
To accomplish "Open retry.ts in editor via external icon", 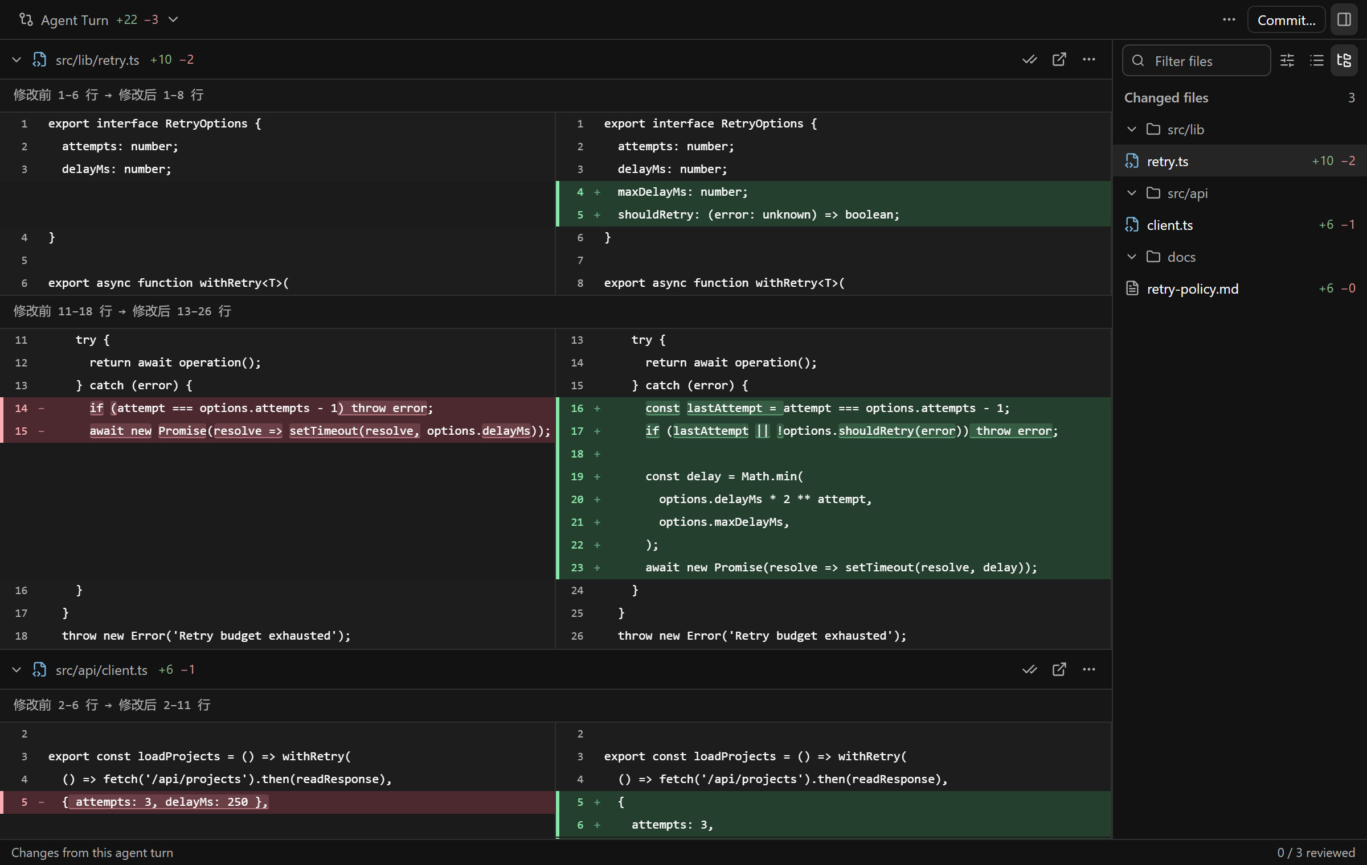I will click(x=1059, y=60).
